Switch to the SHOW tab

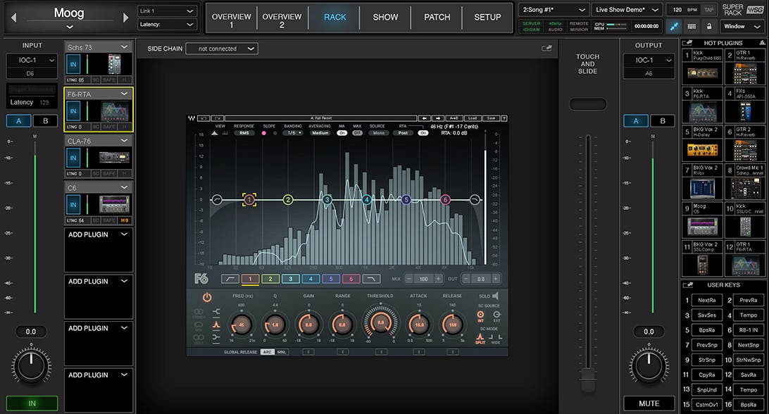point(385,17)
